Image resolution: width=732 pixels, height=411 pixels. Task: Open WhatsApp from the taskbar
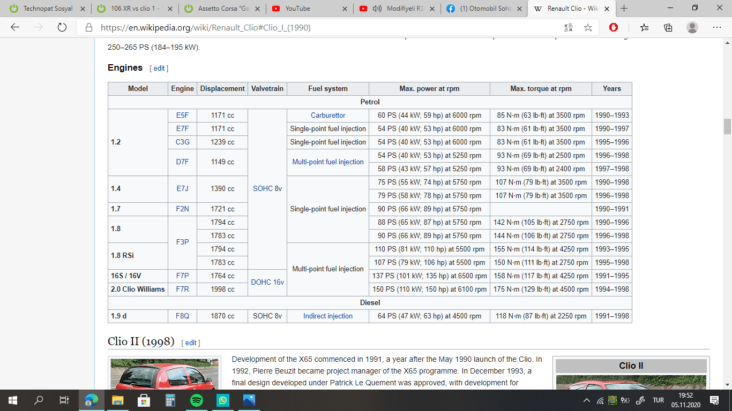click(223, 400)
